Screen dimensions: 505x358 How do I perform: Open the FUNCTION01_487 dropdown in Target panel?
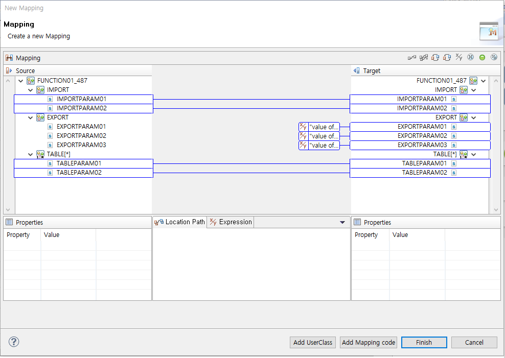click(483, 80)
